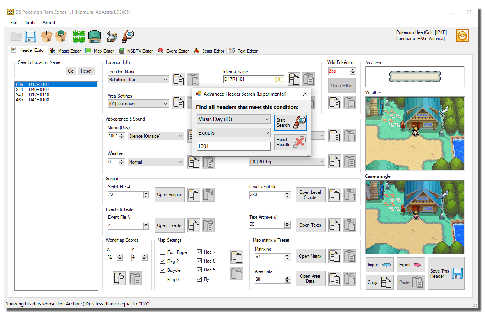Click the box with building pack icon
The width and height of the screenshot is (485, 314).
tap(61, 36)
